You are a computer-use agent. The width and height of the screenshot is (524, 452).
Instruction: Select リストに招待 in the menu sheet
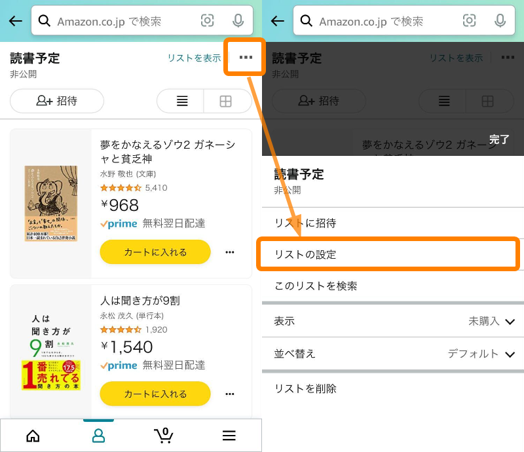[x=393, y=223]
